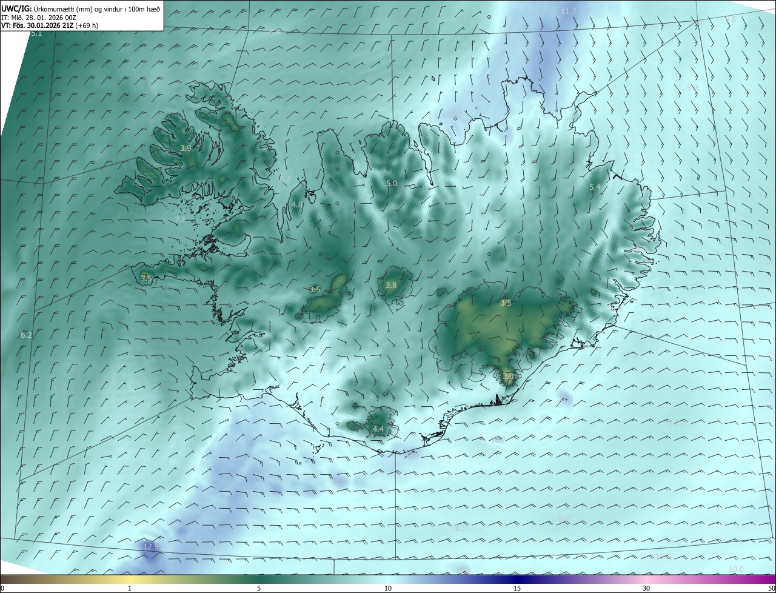
Task: Click the colorbar tick label 1
Action: coord(130,588)
